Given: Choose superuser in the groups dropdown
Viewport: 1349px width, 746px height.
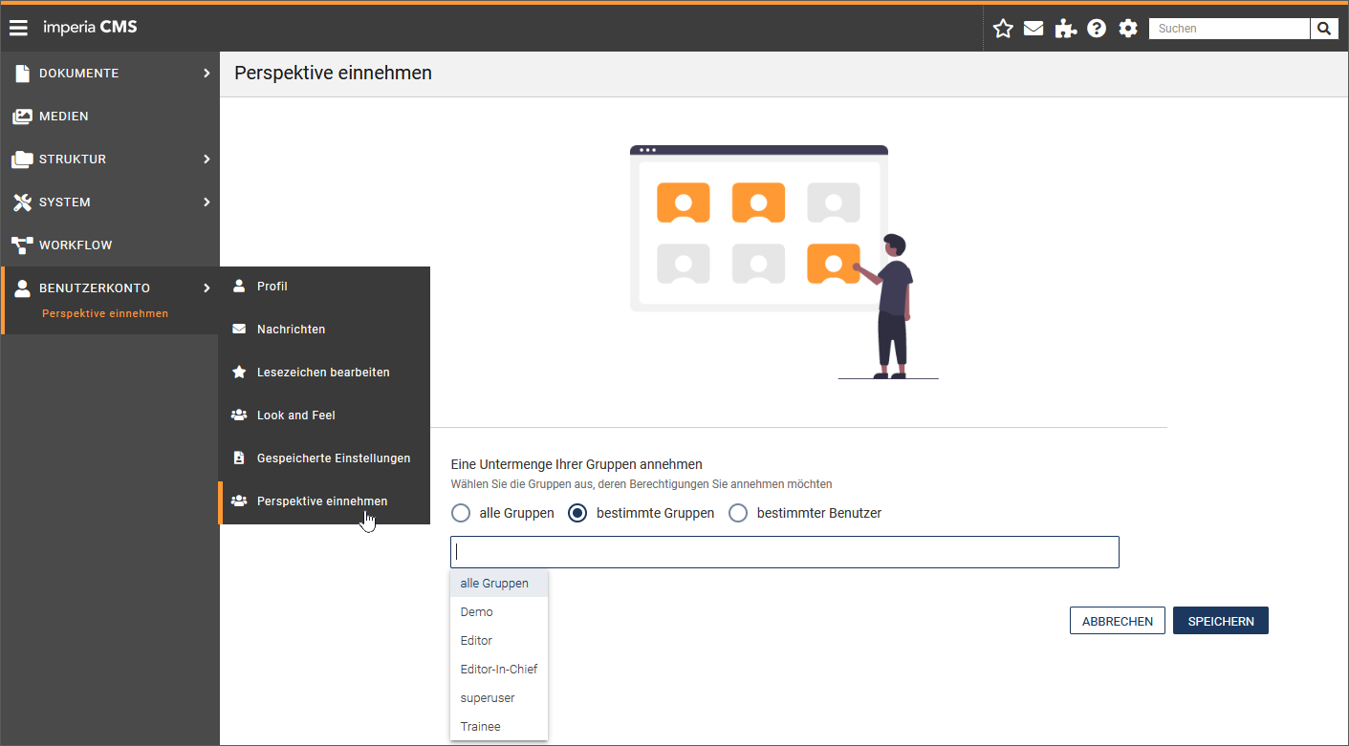Looking at the screenshot, I should click(499, 698).
